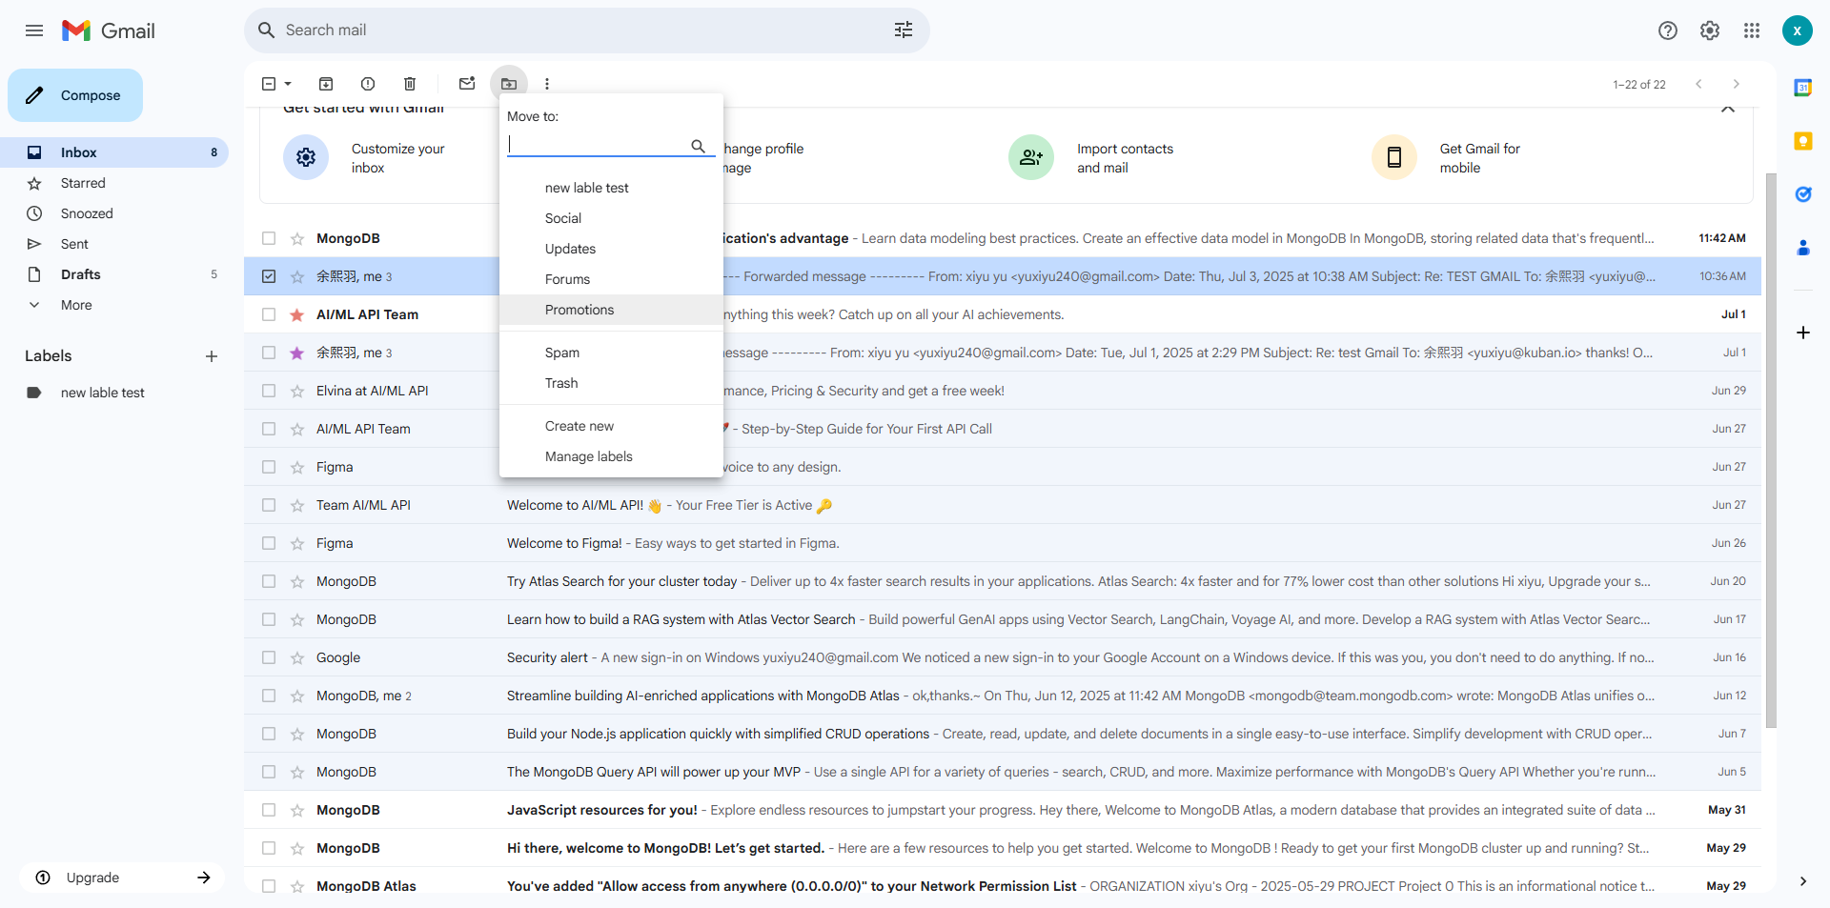This screenshot has width=1830, height=908.
Task: Expand More in the left sidebar
Action: tap(76, 305)
